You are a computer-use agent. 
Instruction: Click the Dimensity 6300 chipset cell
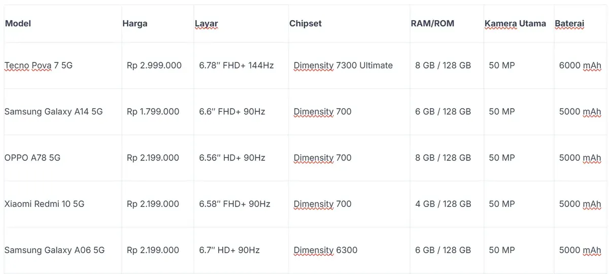325,250
